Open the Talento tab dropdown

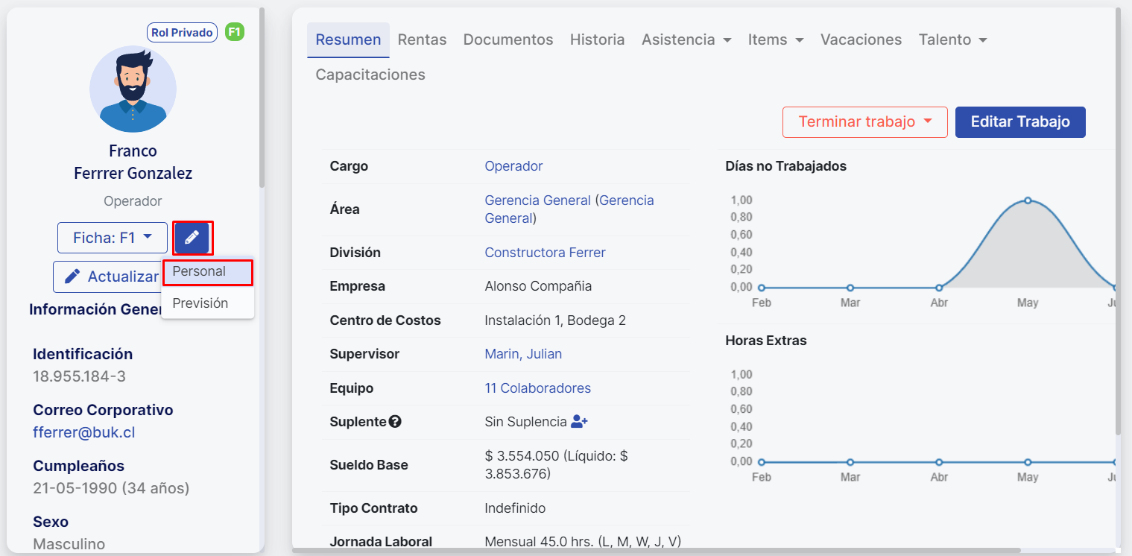(952, 40)
